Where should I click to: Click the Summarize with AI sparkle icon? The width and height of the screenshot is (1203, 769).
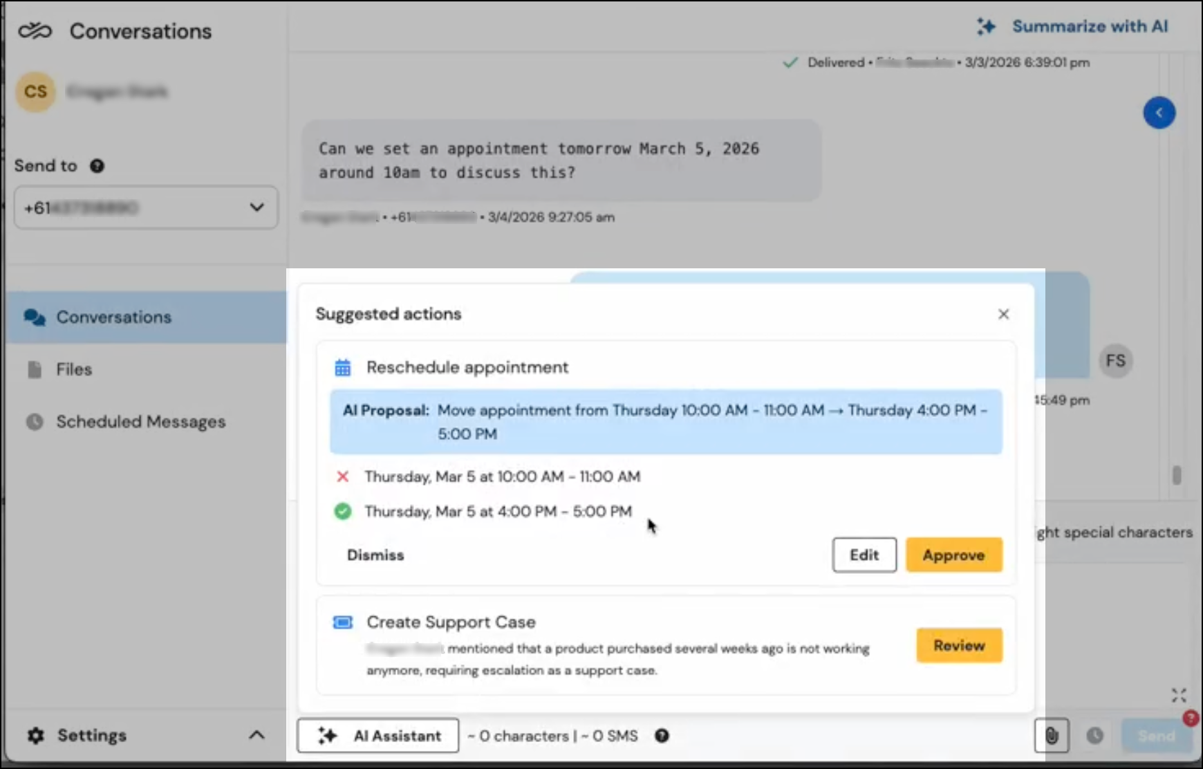pos(986,26)
